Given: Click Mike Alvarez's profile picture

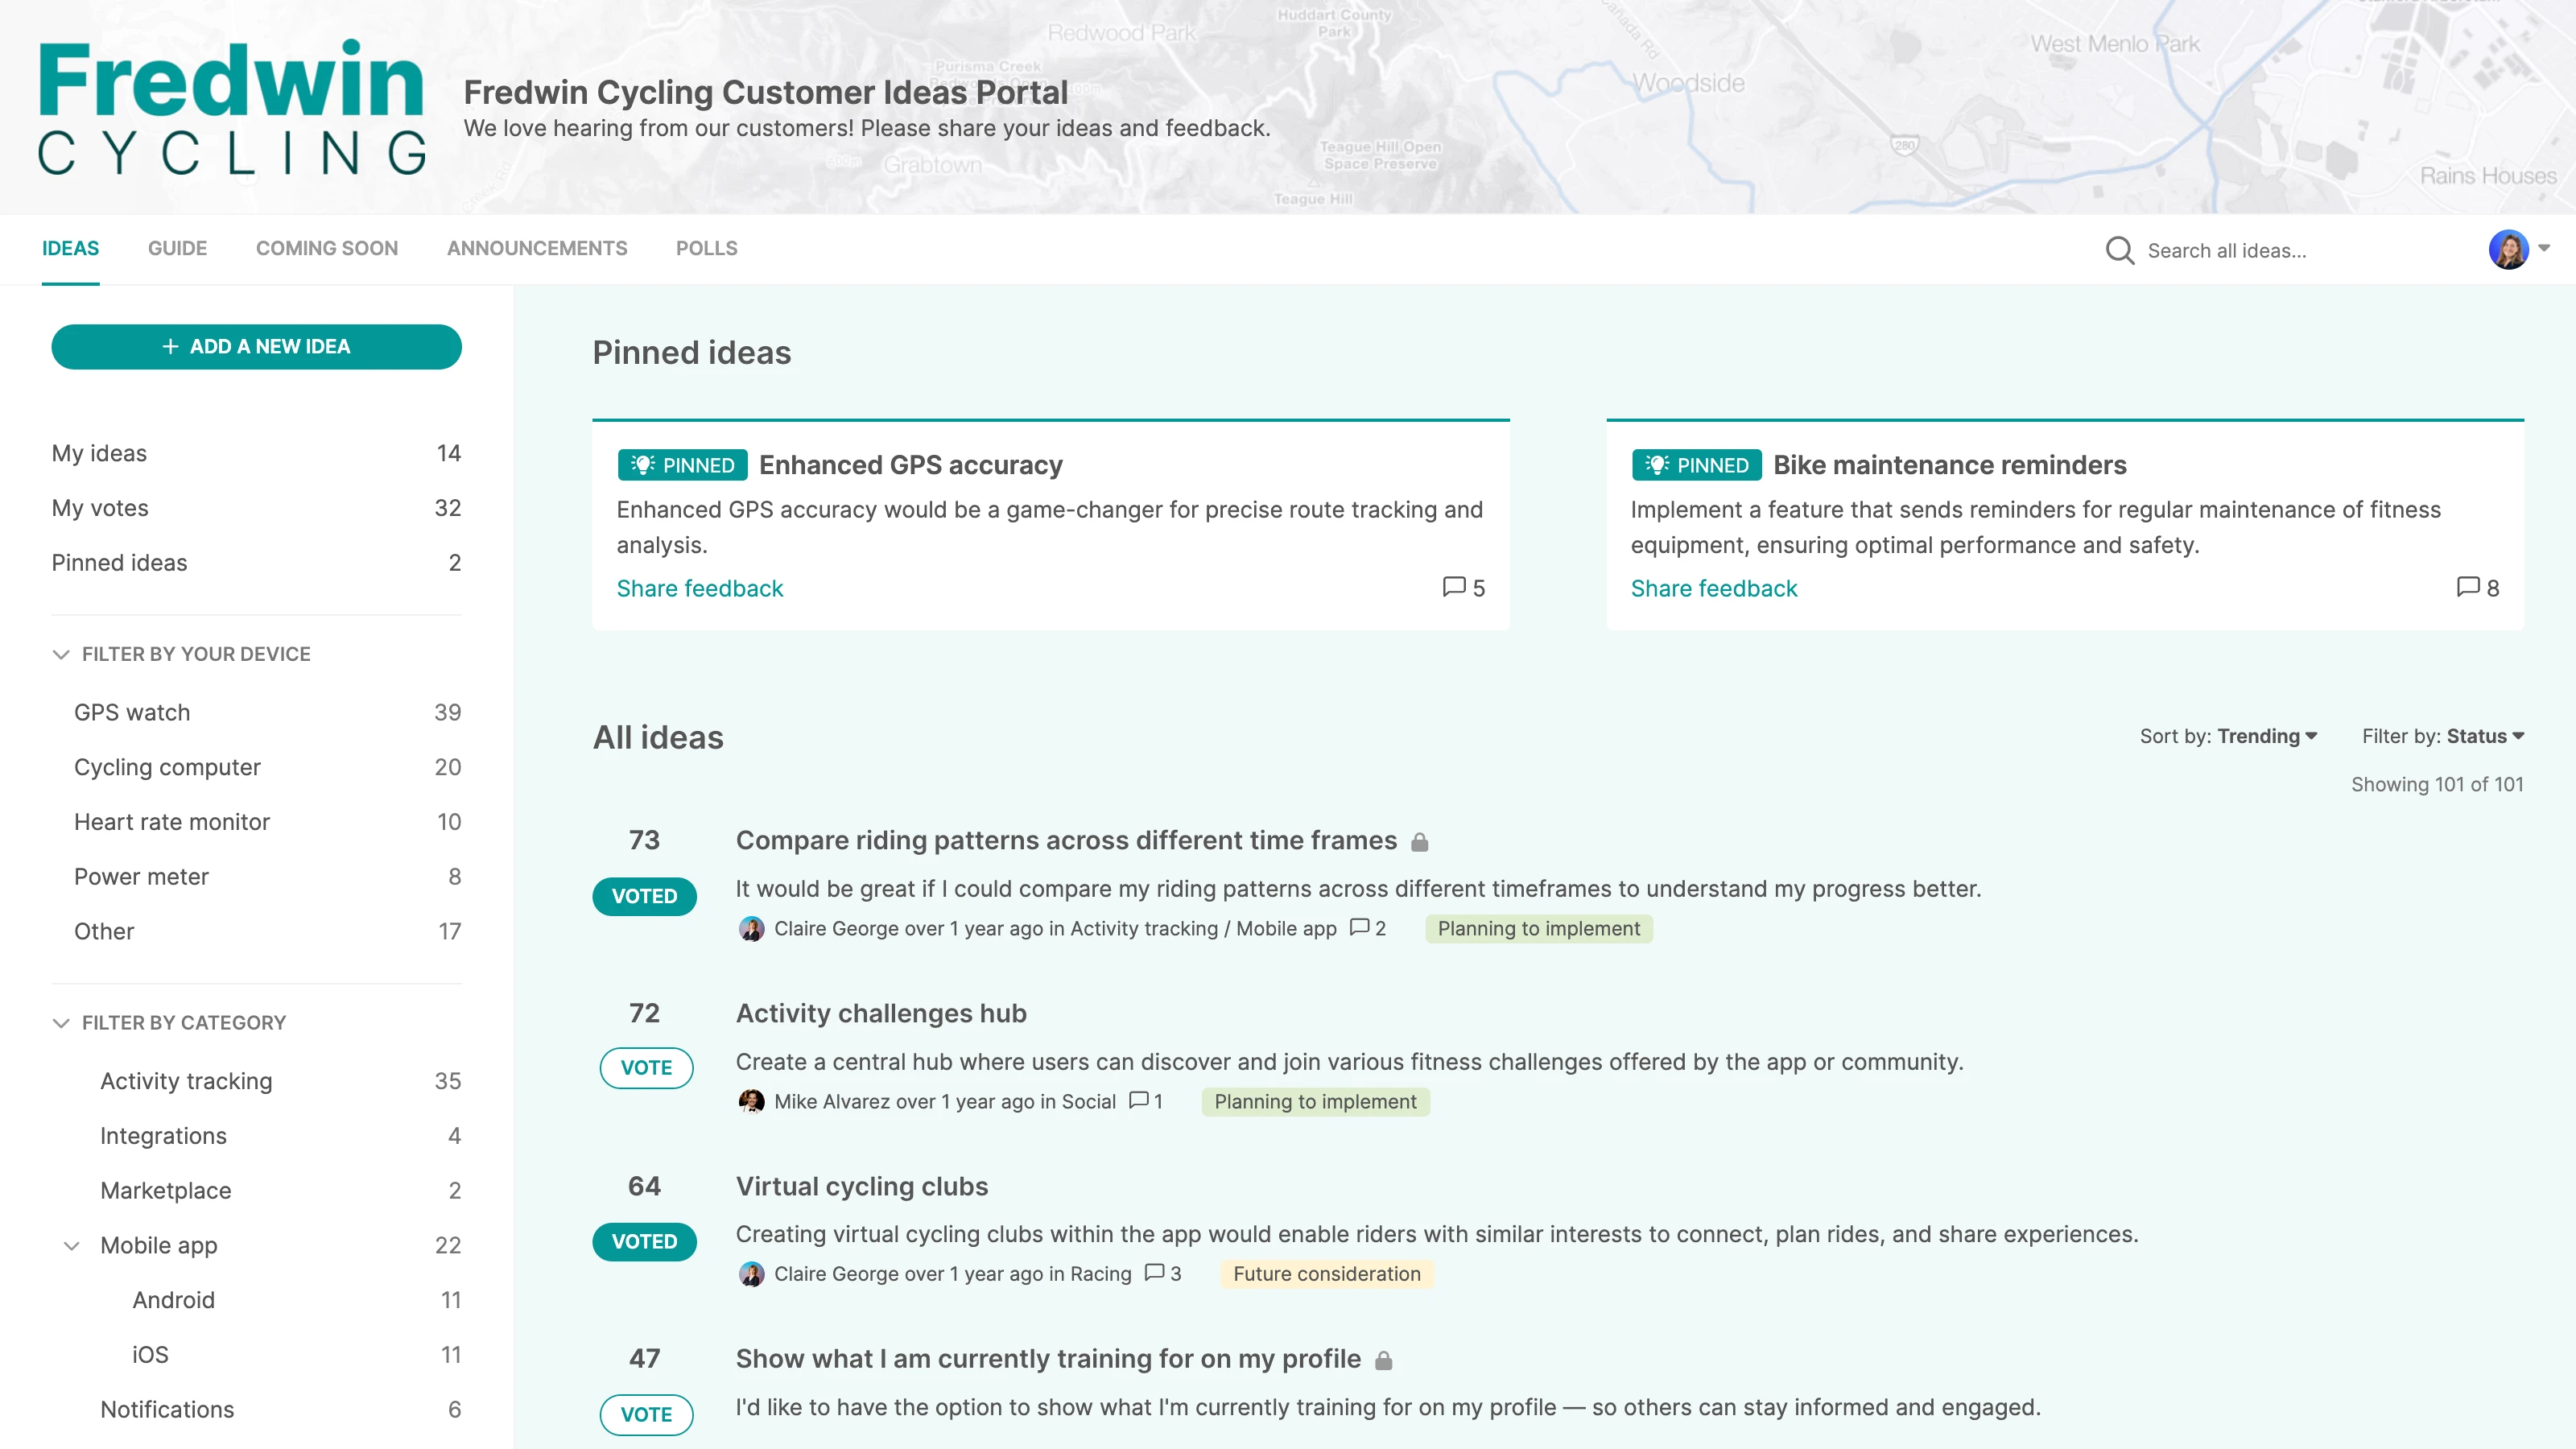Looking at the screenshot, I should [x=752, y=1101].
